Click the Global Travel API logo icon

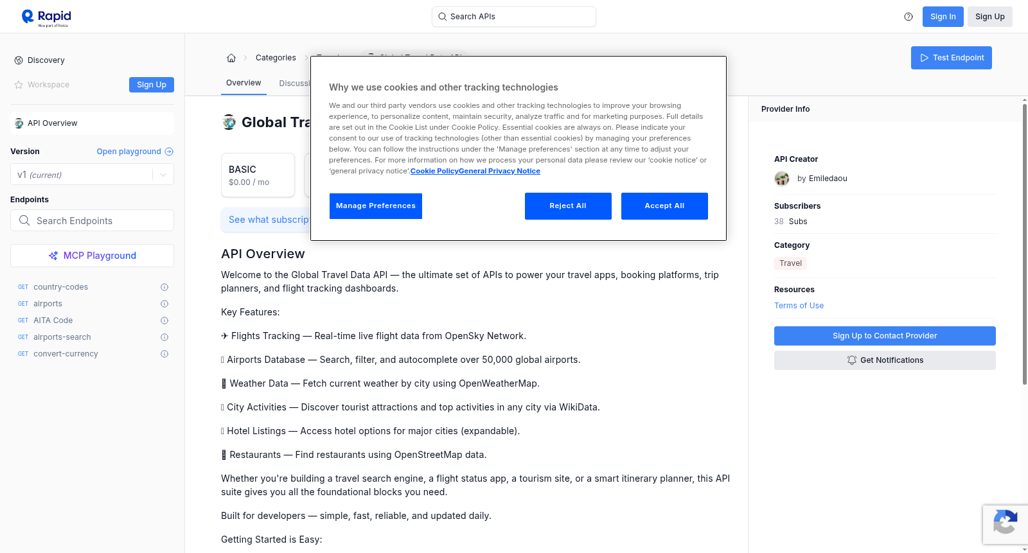[x=229, y=122]
